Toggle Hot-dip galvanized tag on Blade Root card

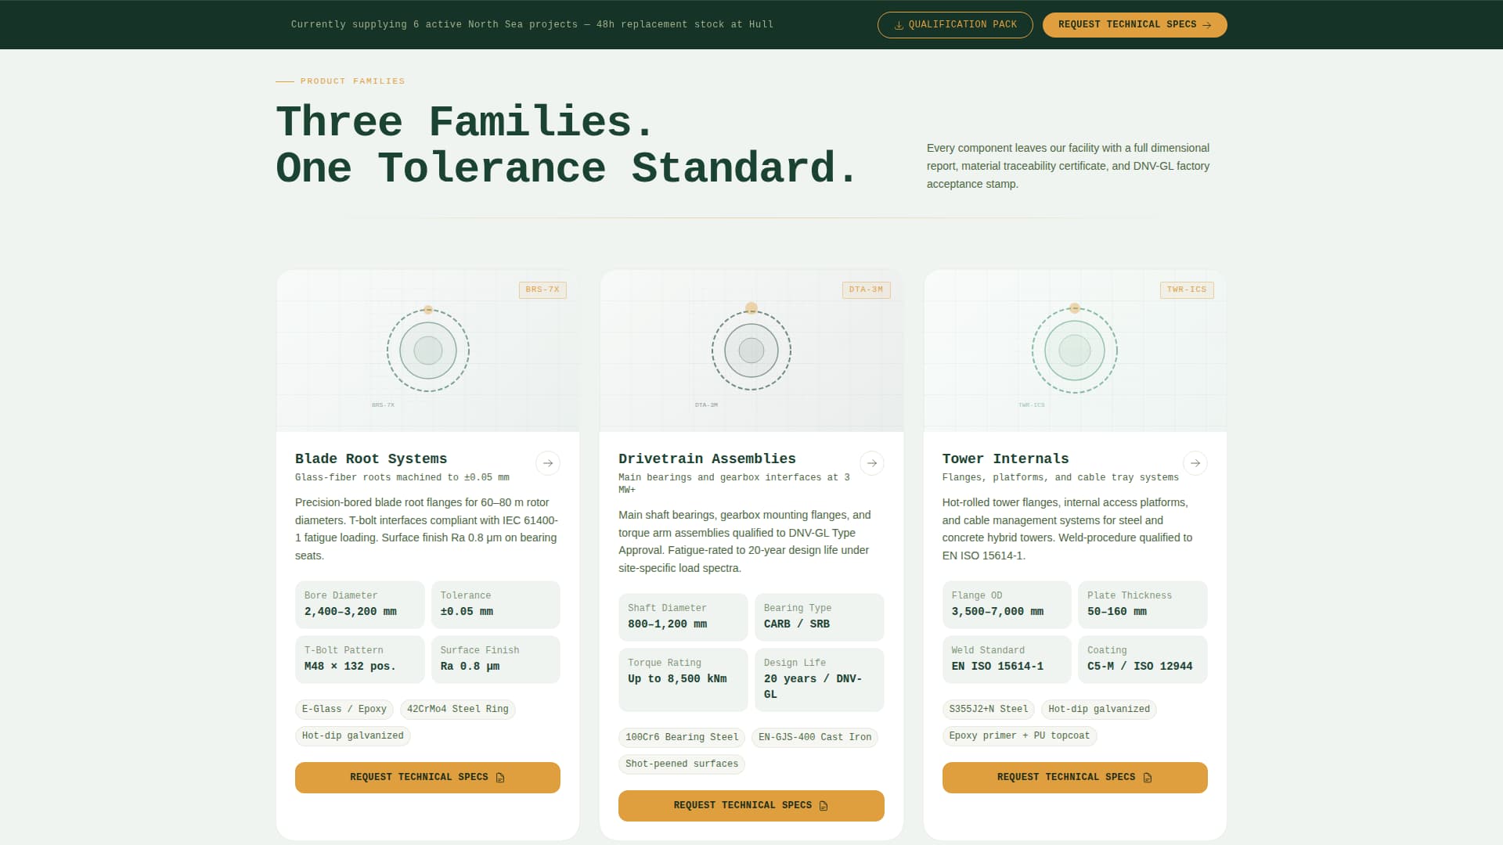(351, 735)
